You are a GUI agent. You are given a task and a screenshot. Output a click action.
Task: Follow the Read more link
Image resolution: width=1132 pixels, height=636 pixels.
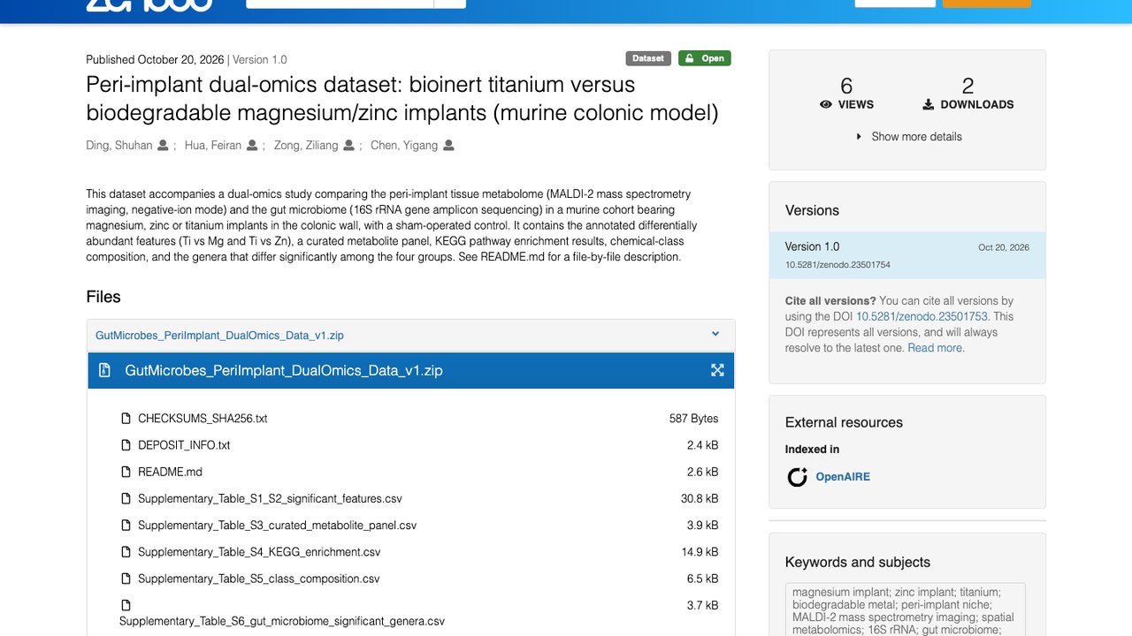(x=936, y=348)
